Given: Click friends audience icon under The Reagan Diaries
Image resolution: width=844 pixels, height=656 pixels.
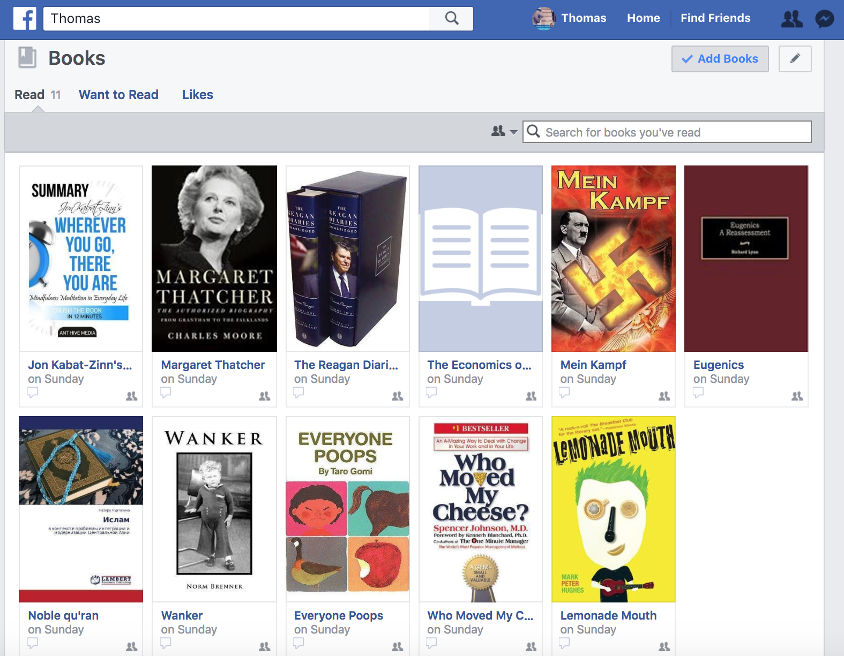Looking at the screenshot, I should coord(398,396).
